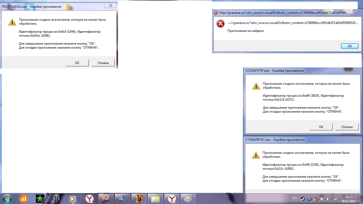The image size is (363, 204).
Task: Launch World of Tanks from the taskbar
Action: coord(57,199)
